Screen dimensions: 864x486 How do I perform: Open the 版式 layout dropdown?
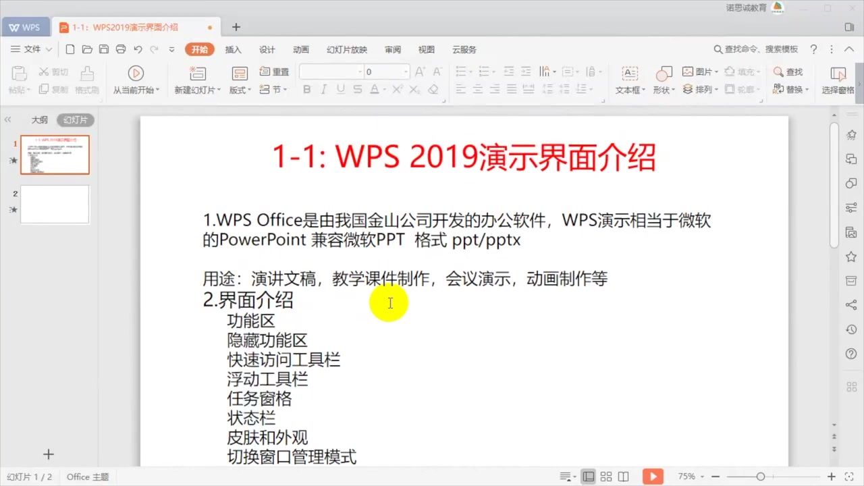pos(240,90)
